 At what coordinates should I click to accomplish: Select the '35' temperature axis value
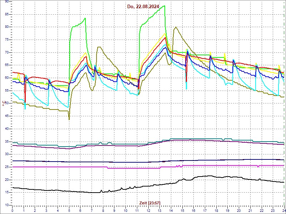click(7, 142)
